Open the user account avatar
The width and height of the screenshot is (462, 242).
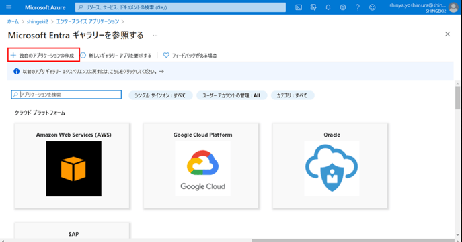click(453, 7)
